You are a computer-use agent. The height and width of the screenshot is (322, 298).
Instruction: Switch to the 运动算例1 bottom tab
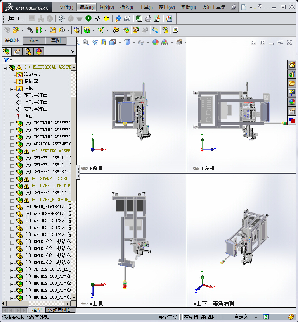pos(60,310)
